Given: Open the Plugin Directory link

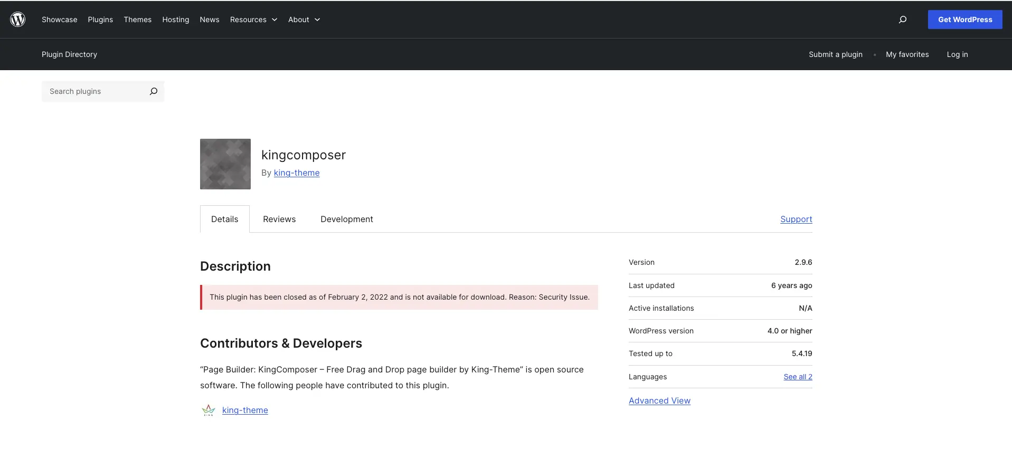Looking at the screenshot, I should 70,54.
